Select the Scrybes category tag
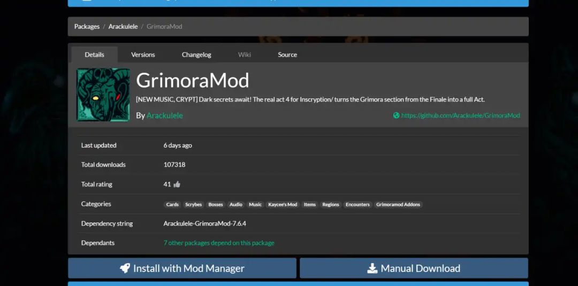The width and height of the screenshot is (578, 286). click(x=194, y=205)
